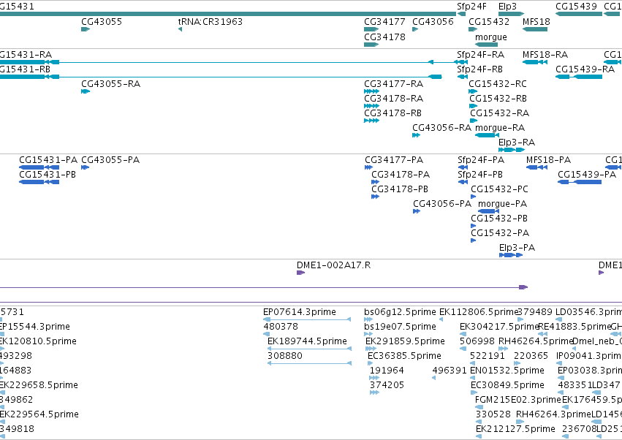Click the CG34178-PA protein feature
Image resolution: width=622 pixels, height=440 pixels.
pyautogui.click(x=375, y=182)
